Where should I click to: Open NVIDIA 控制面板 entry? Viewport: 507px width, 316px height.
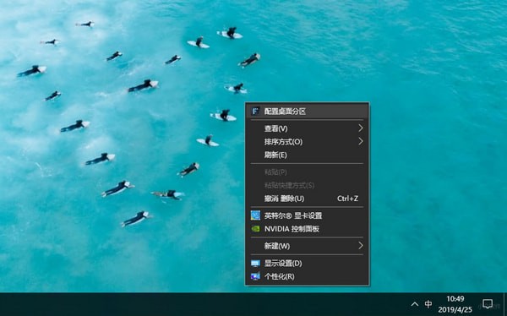click(x=307, y=229)
